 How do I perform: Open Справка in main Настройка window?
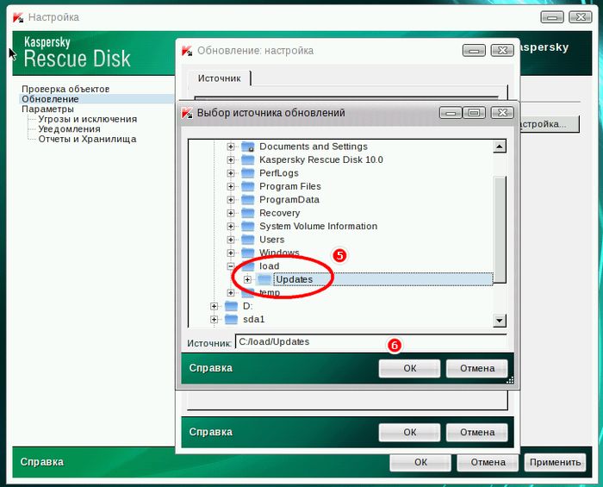(42, 462)
